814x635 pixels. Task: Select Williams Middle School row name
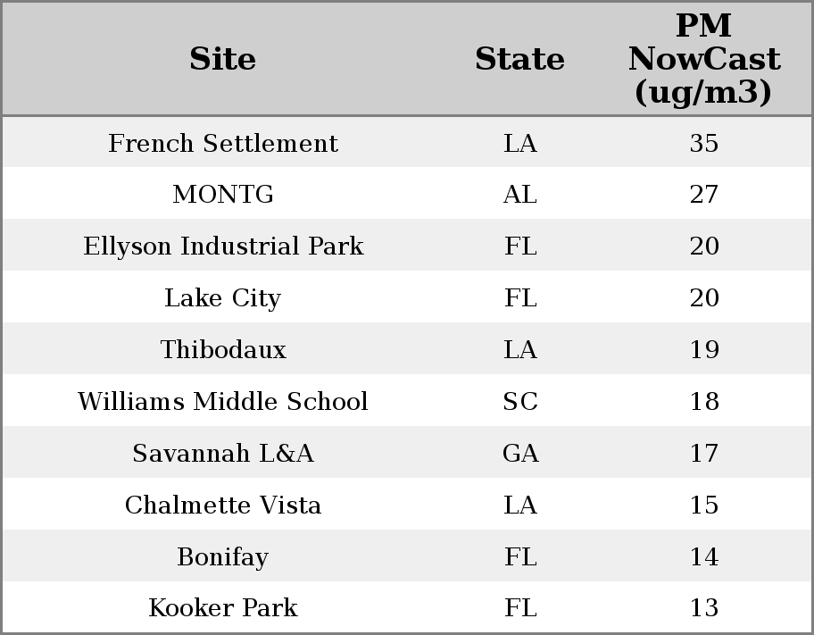tap(223, 402)
